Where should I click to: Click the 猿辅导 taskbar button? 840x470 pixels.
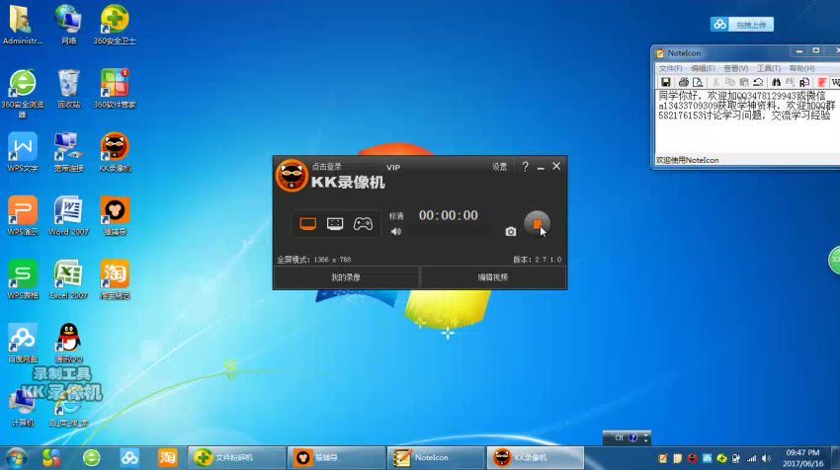coord(336,458)
